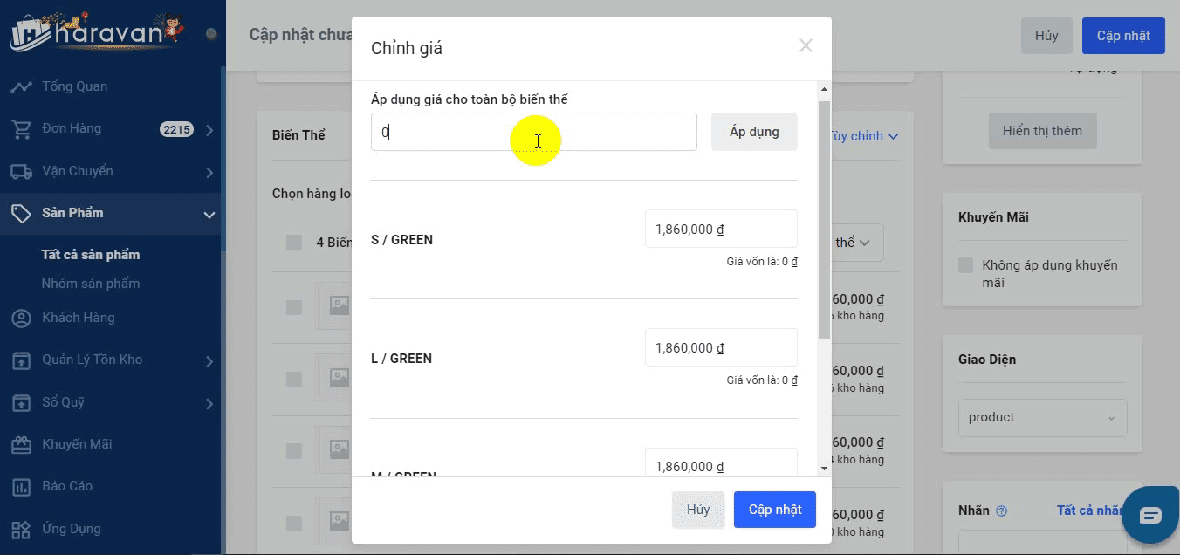Enable Không áp dụng khuyến mãi checkbox
Viewport: 1180px width, 555px height.
pyautogui.click(x=965, y=265)
